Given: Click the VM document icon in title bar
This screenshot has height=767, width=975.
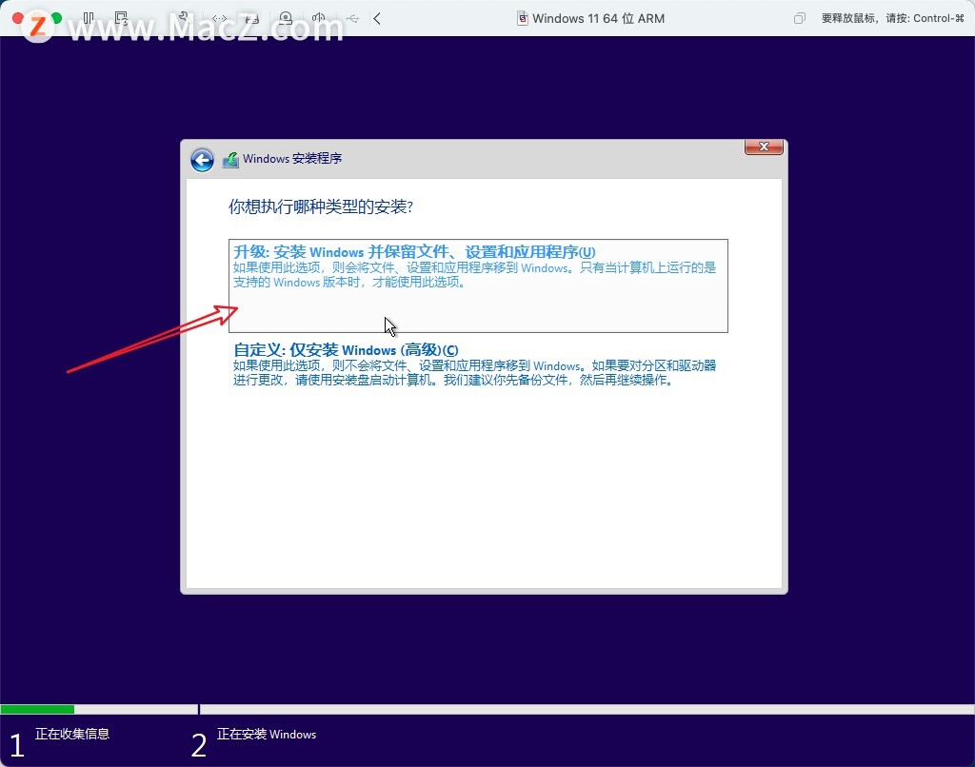Looking at the screenshot, I should 523,19.
